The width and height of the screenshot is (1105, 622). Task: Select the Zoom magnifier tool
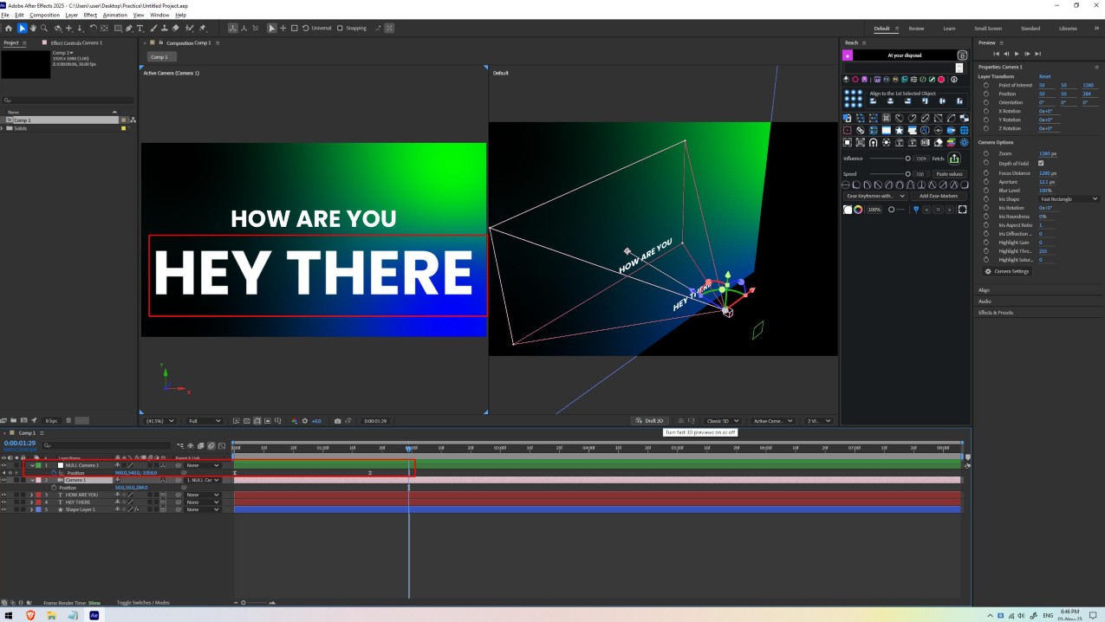(44, 29)
